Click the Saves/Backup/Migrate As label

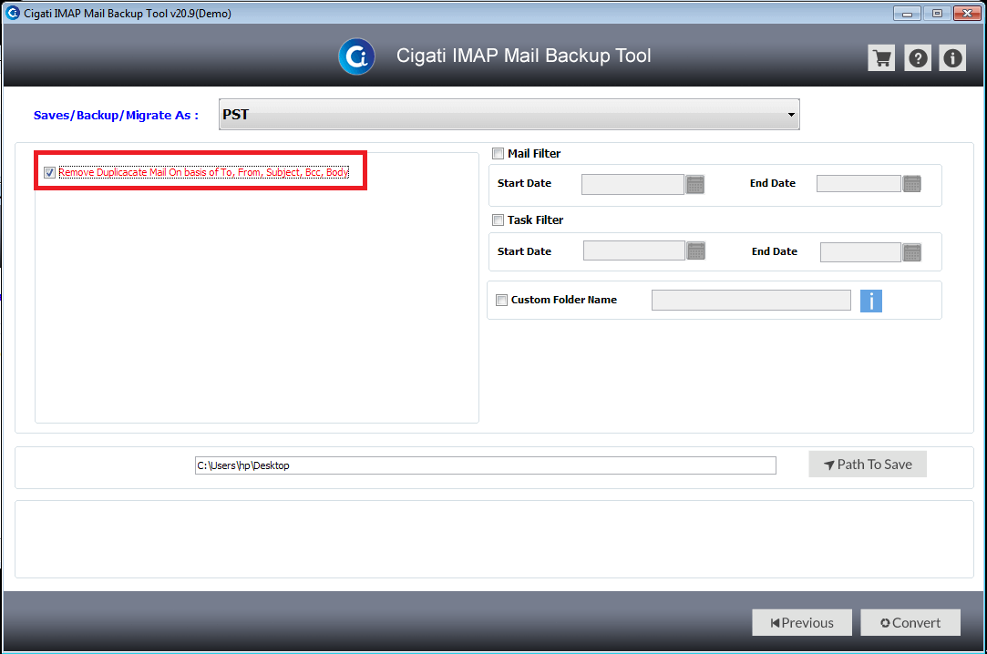coord(116,115)
